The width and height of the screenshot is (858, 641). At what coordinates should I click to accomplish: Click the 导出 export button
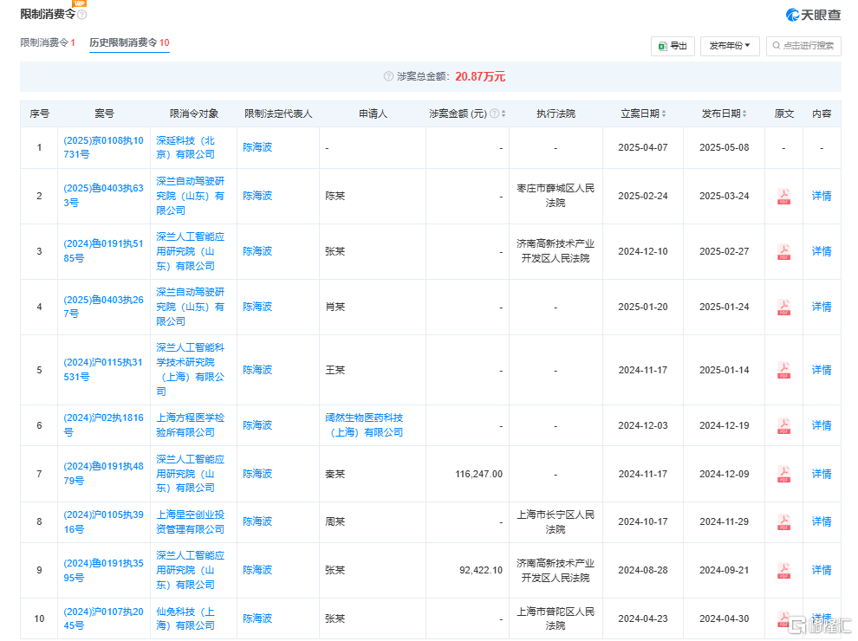pos(673,46)
